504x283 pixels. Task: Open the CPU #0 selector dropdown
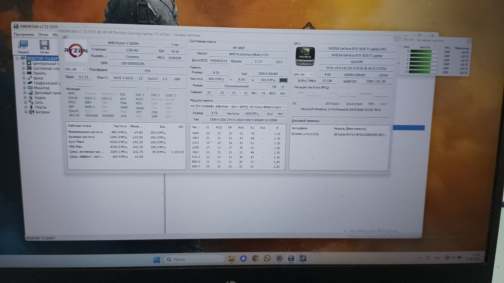coord(75,69)
